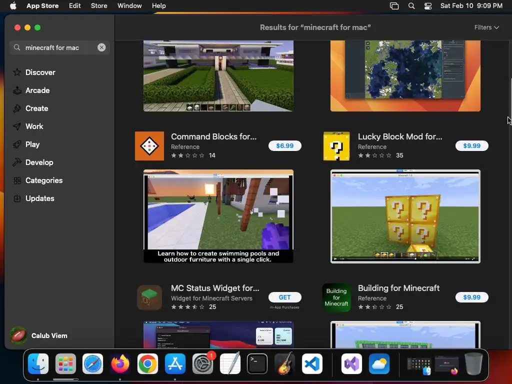Buy Command Blocks for $6.99
The height and width of the screenshot is (384, 512).
coord(284,145)
